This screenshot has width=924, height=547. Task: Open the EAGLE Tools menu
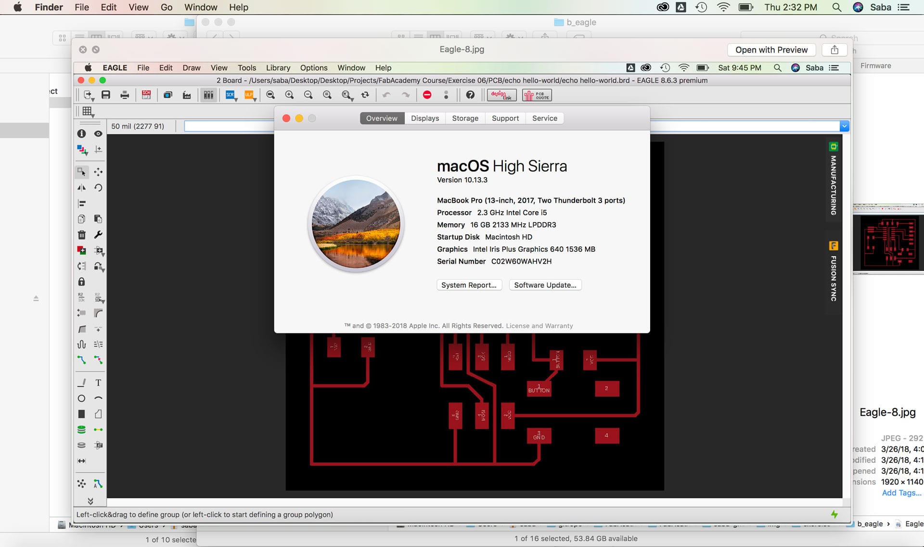[247, 68]
